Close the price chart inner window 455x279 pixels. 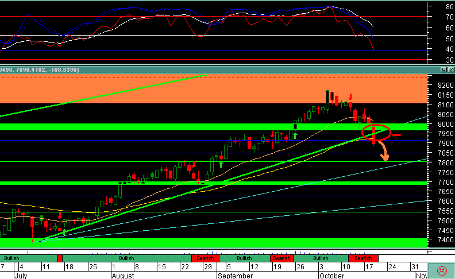(451, 69)
